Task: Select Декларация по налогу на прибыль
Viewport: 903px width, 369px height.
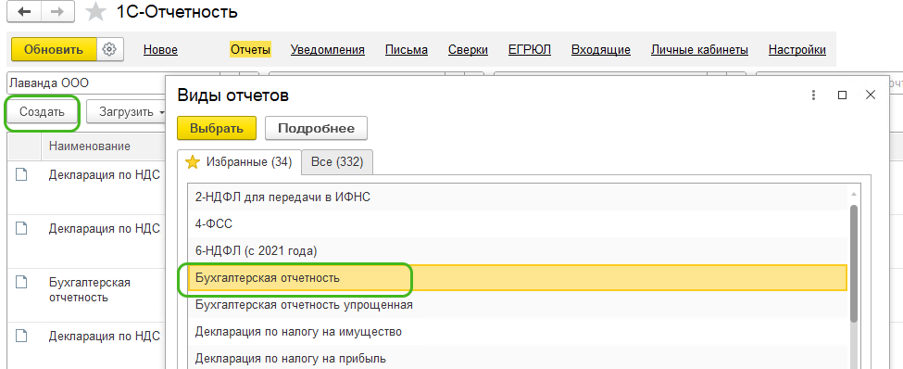Action: pos(290,359)
